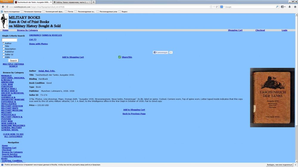This screenshot has width=298, height=167.
Task: Open the Начальная страница bookmark
Action: pyautogui.click(x=31, y=12)
